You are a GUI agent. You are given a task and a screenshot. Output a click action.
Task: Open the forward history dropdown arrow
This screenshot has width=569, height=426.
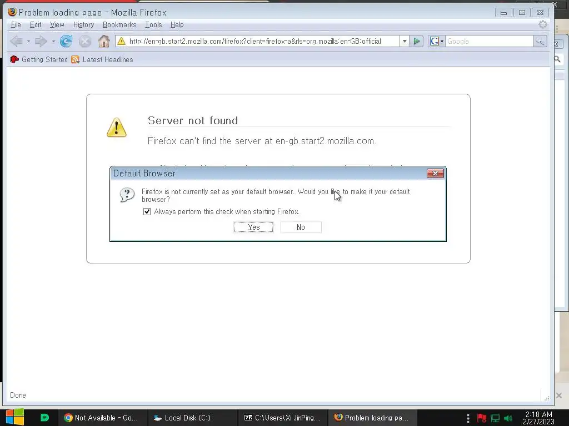pyautogui.click(x=53, y=41)
